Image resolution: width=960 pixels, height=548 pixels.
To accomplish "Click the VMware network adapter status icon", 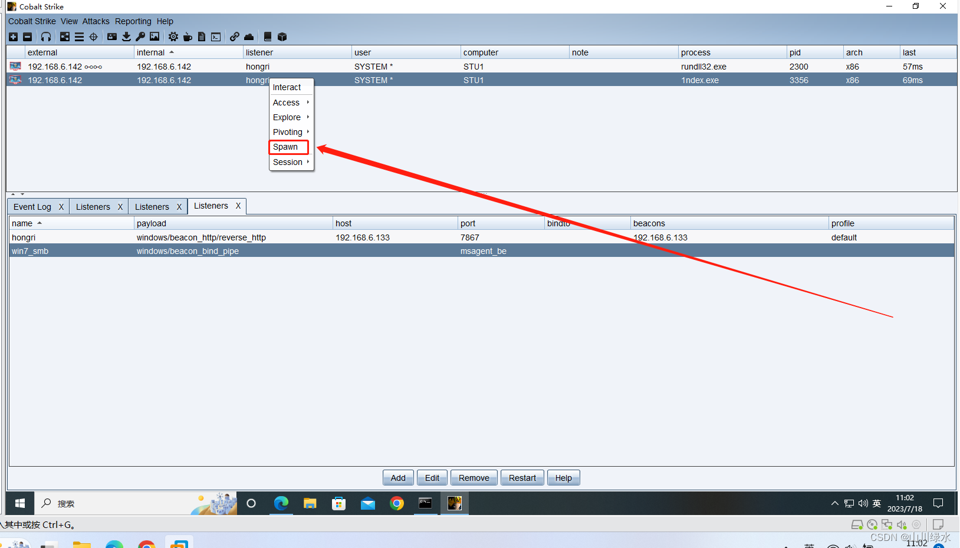I will tap(887, 524).
